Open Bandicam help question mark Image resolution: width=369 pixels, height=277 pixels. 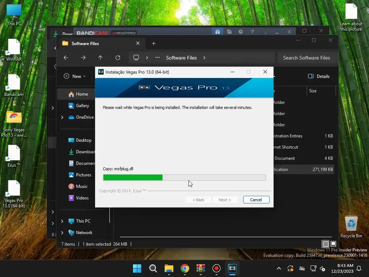pyautogui.click(x=252, y=32)
